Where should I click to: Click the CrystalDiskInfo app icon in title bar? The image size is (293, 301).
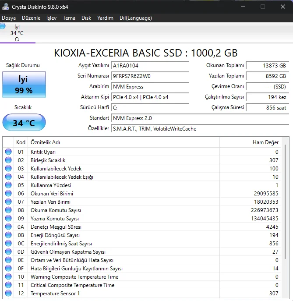coord(6,7)
